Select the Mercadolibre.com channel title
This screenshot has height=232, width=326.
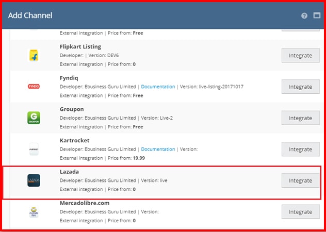(x=85, y=203)
